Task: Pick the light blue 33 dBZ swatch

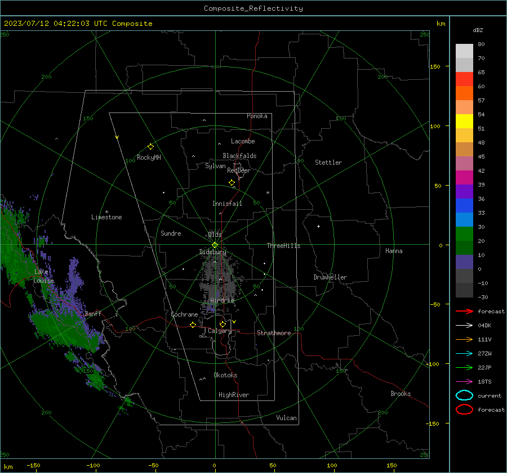Action: tap(464, 219)
